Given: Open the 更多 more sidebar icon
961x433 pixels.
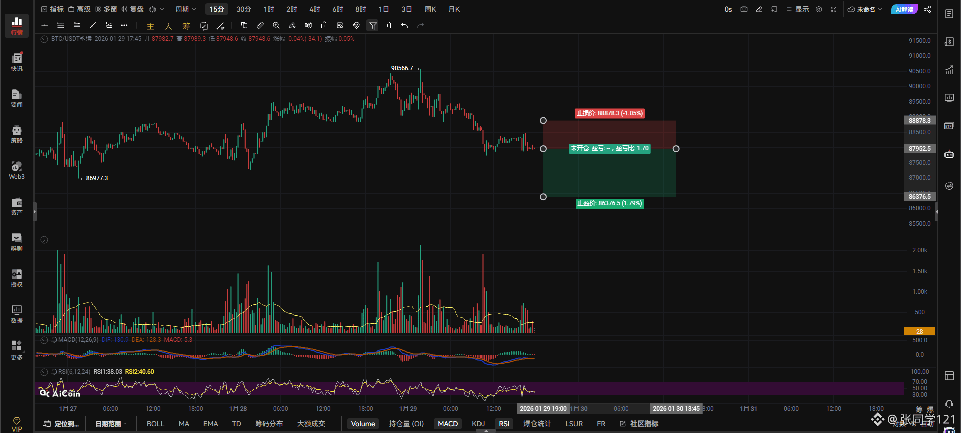Looking at the screenshot, I should pyautogui.click(x=17, y=350).
